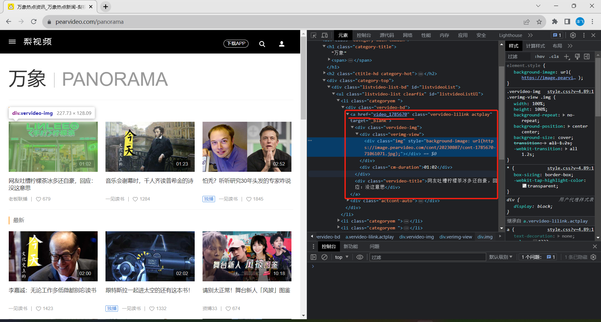Open DevTools settings gear
Image resolution: width=601 pixels, height=322 pixels.
(x=573, y=35)
